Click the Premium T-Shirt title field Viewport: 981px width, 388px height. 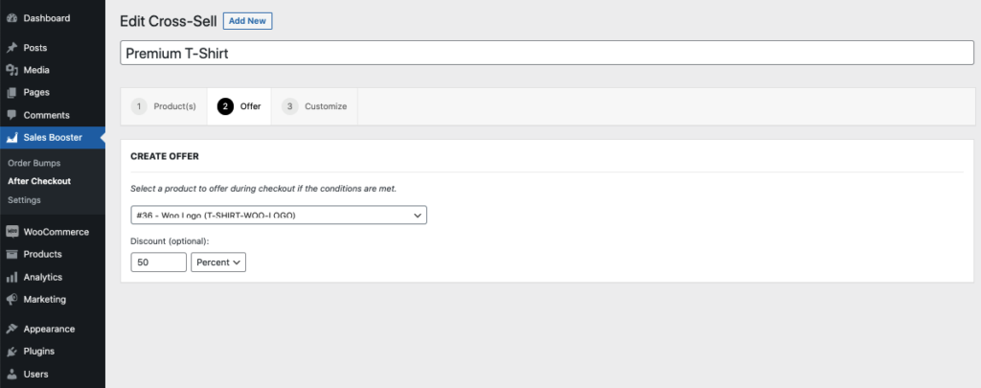[547, 54]
